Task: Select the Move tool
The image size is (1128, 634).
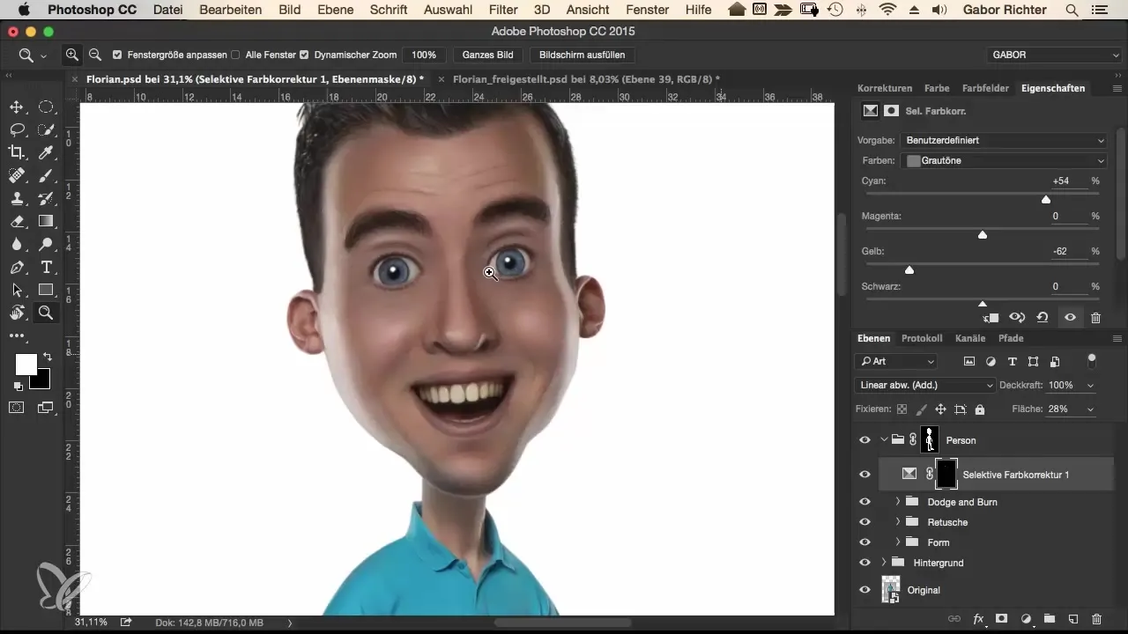Action: (17, 107)
